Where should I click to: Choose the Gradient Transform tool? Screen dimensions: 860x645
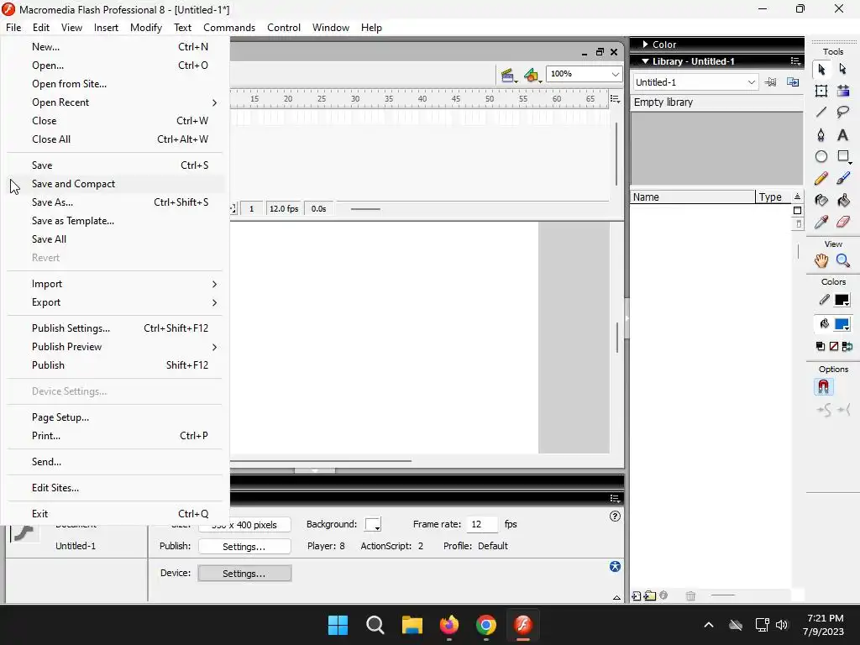(x=843, y=91)
